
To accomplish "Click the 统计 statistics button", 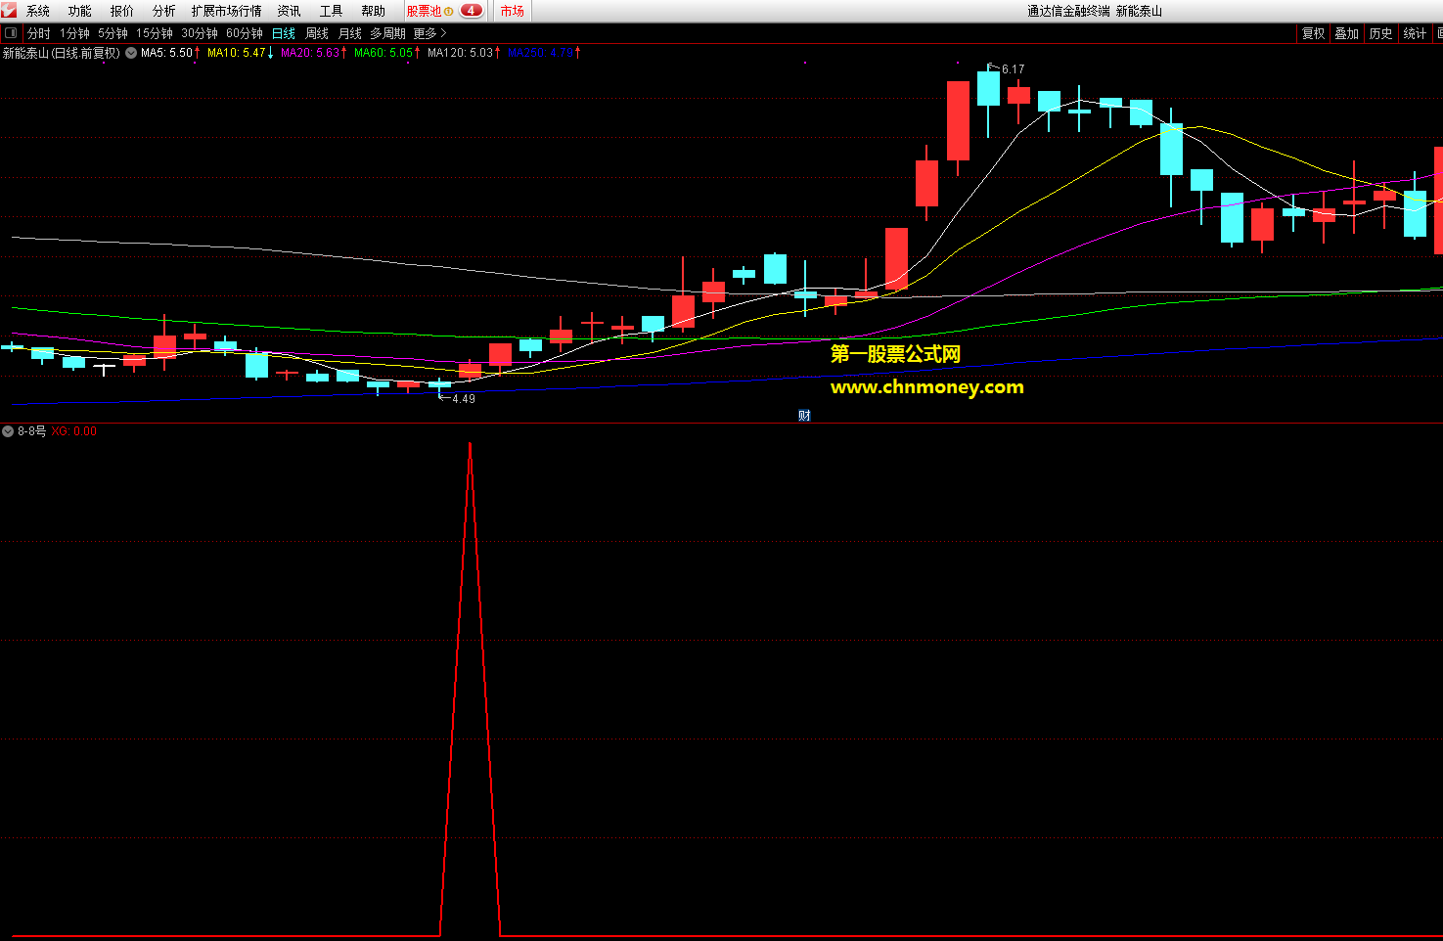I will click(x=1416, y=33).
